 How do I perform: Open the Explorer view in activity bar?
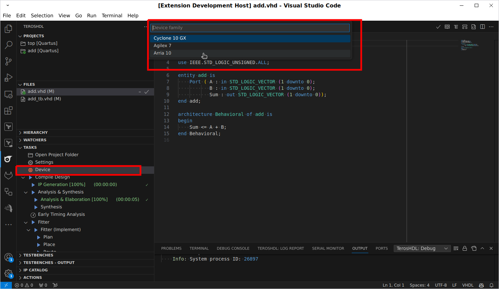8,29
